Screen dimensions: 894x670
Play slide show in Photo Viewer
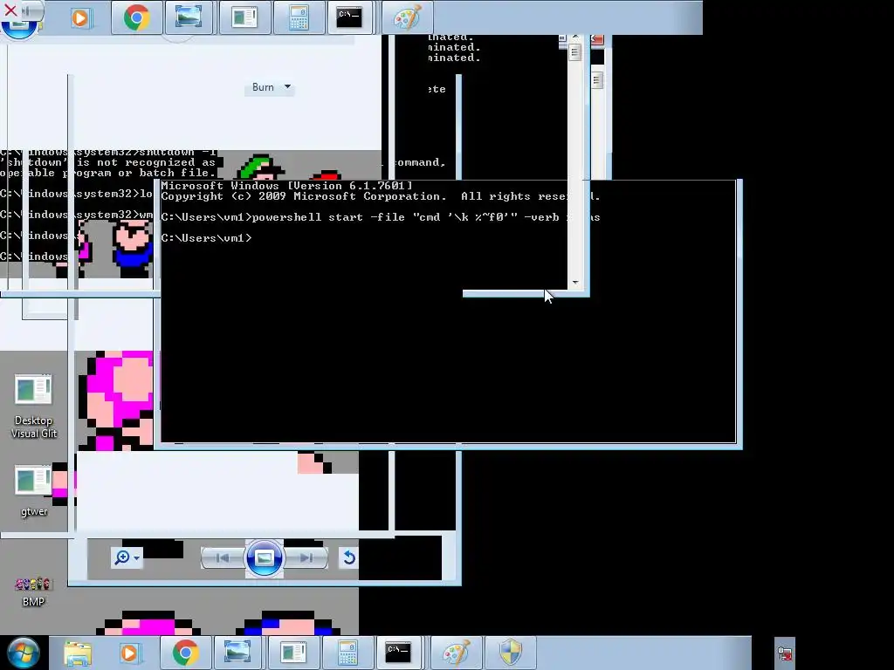(264, 557)
